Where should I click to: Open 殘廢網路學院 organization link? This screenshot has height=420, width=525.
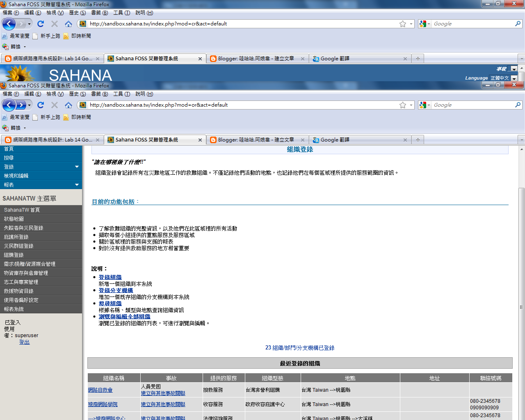103,404
